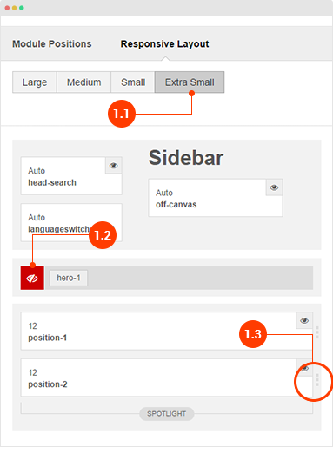This screenshot has width=333, height=453.
Task: Select the off-canvas position block
Action: (x=216, y=198)
